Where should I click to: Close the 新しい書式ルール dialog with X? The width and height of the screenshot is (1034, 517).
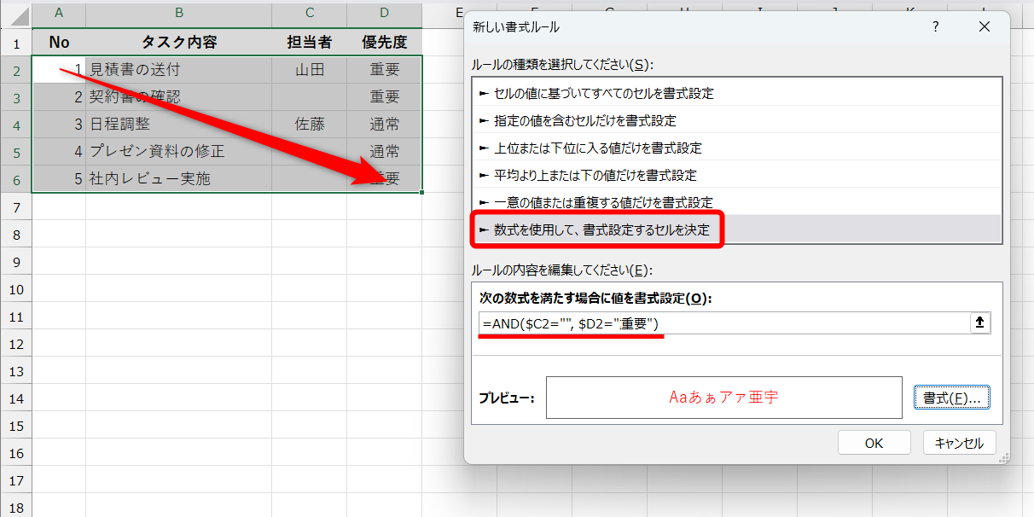pos(984,26)
